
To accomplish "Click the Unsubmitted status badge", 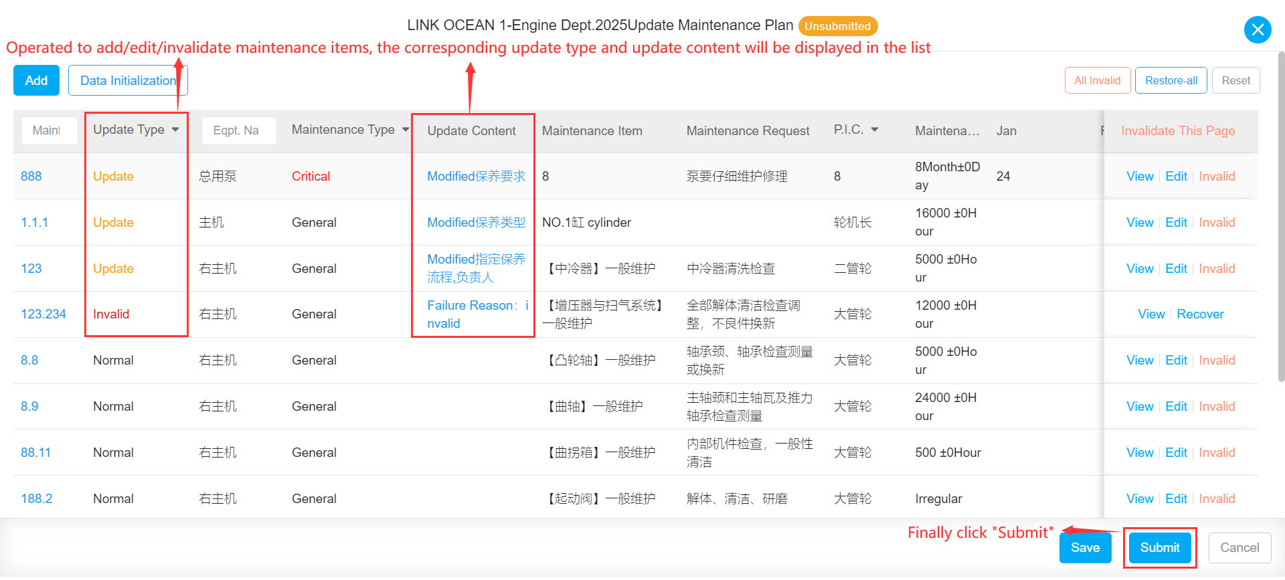I will [838, 26].
